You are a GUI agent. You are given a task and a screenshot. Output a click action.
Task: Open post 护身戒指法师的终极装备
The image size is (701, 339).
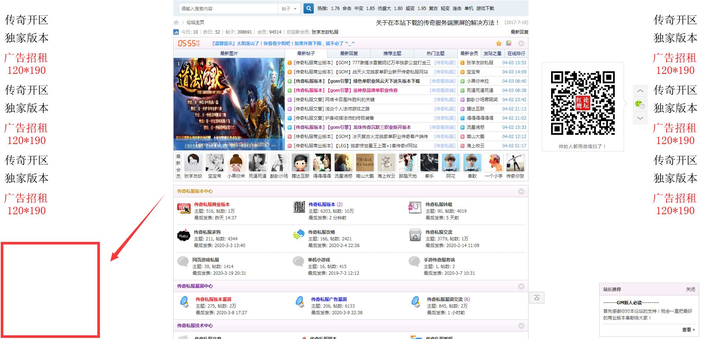click(x=349, y=118)
